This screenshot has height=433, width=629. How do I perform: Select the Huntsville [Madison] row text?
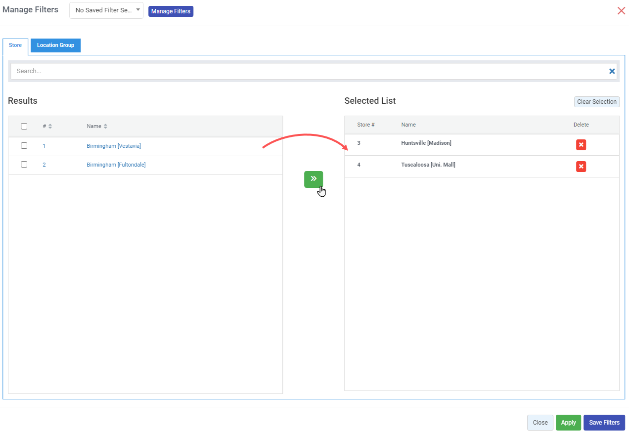pos(426,143)
